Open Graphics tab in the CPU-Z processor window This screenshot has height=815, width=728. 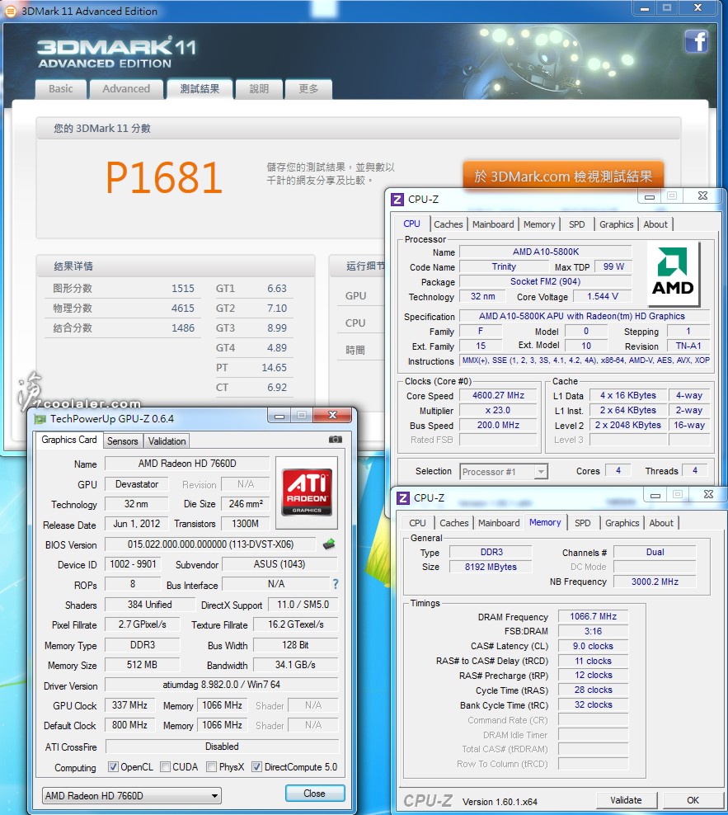pyautogui.click(x=616, y=224)
